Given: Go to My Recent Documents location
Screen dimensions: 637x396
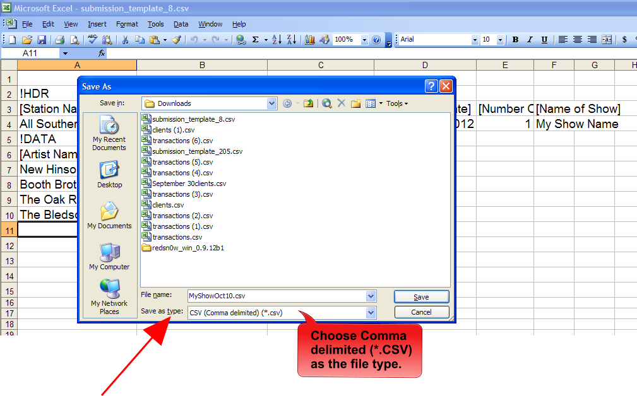Looking at the screenshot, I should click(x=109, y=133).
